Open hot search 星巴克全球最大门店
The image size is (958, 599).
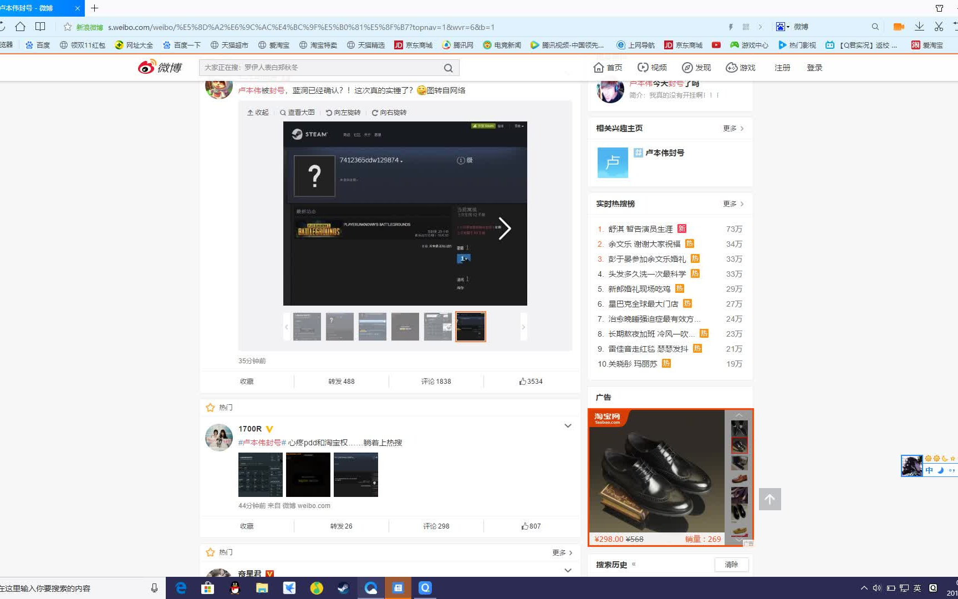(643, 304)
